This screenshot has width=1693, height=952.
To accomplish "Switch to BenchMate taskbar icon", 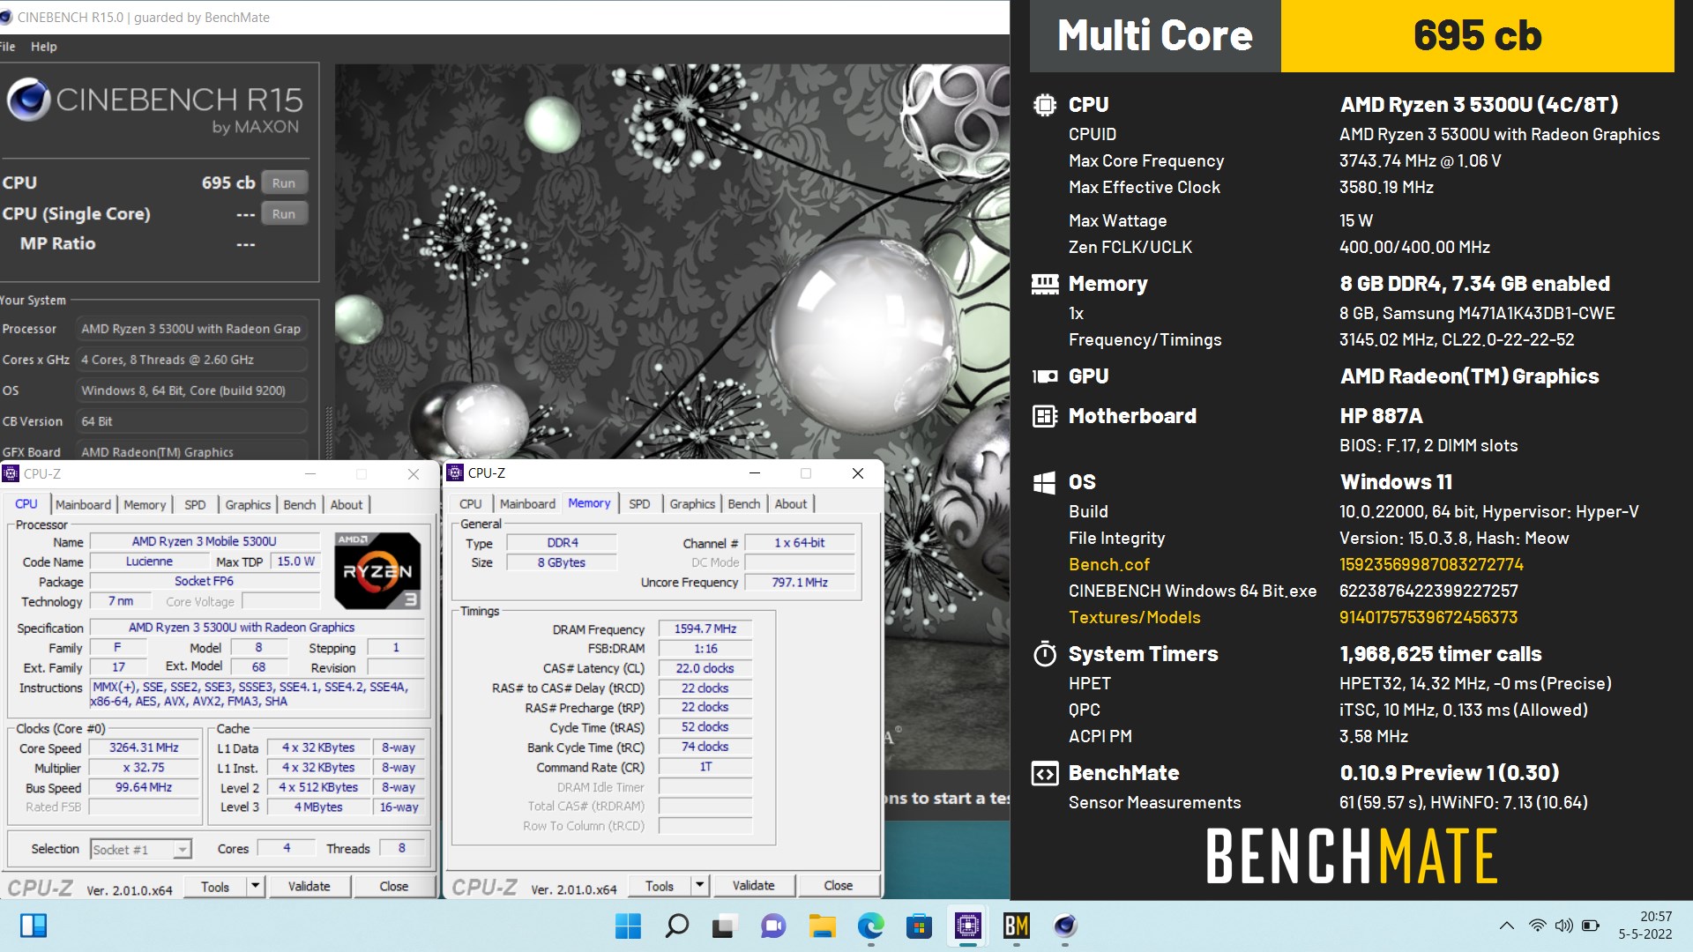I will click(x=1016, y=926).
